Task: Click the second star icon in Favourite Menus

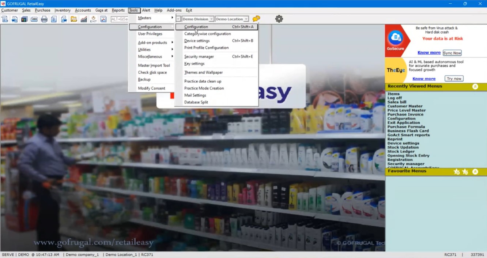Action: (465, 172)
